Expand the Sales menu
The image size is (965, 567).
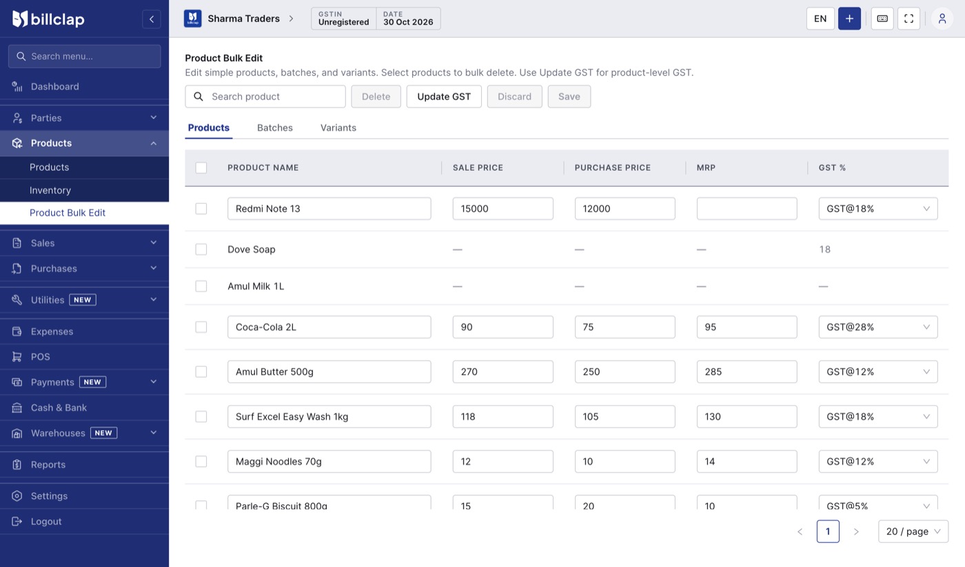point(84,243)
